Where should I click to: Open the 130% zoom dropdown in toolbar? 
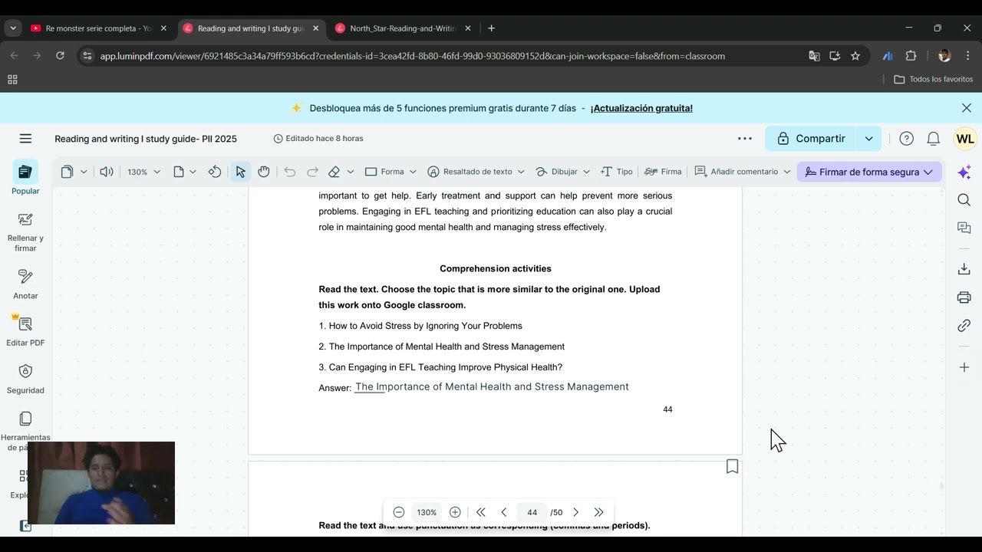(x=144, y=172)
